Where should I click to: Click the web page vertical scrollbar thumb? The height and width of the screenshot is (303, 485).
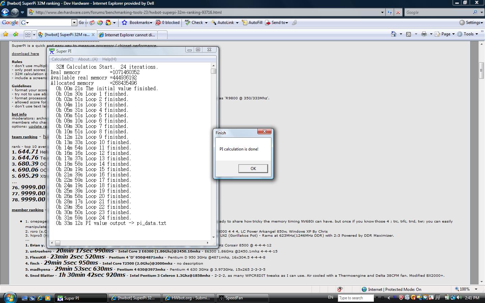482,71
